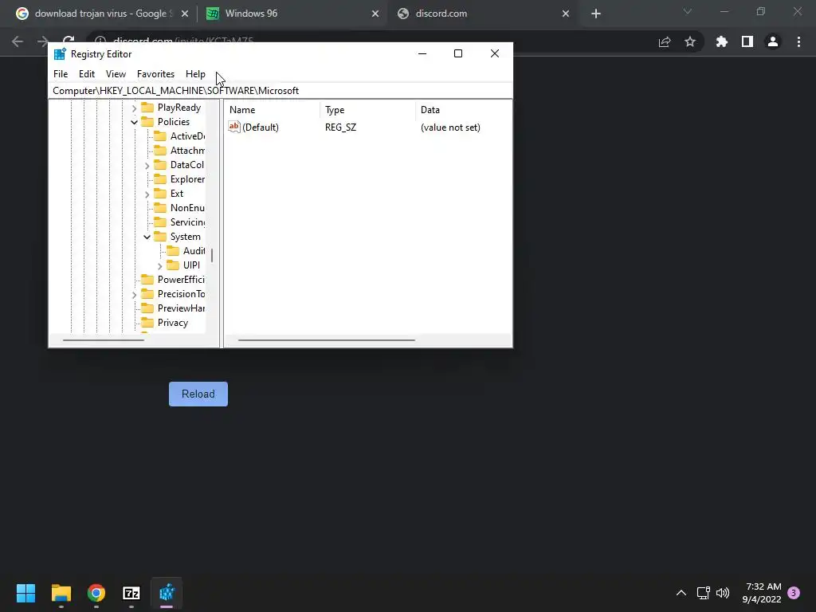Click Registry Editor taskbar icon
Image resolution: width=816 pixels, height=612 pixels.
point(167,593)
